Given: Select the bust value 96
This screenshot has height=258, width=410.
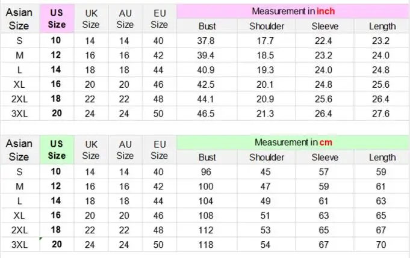Looking at the screenshot, I should 207,172.
